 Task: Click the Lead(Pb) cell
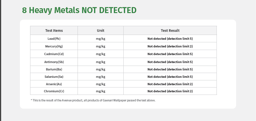(54, 39)
